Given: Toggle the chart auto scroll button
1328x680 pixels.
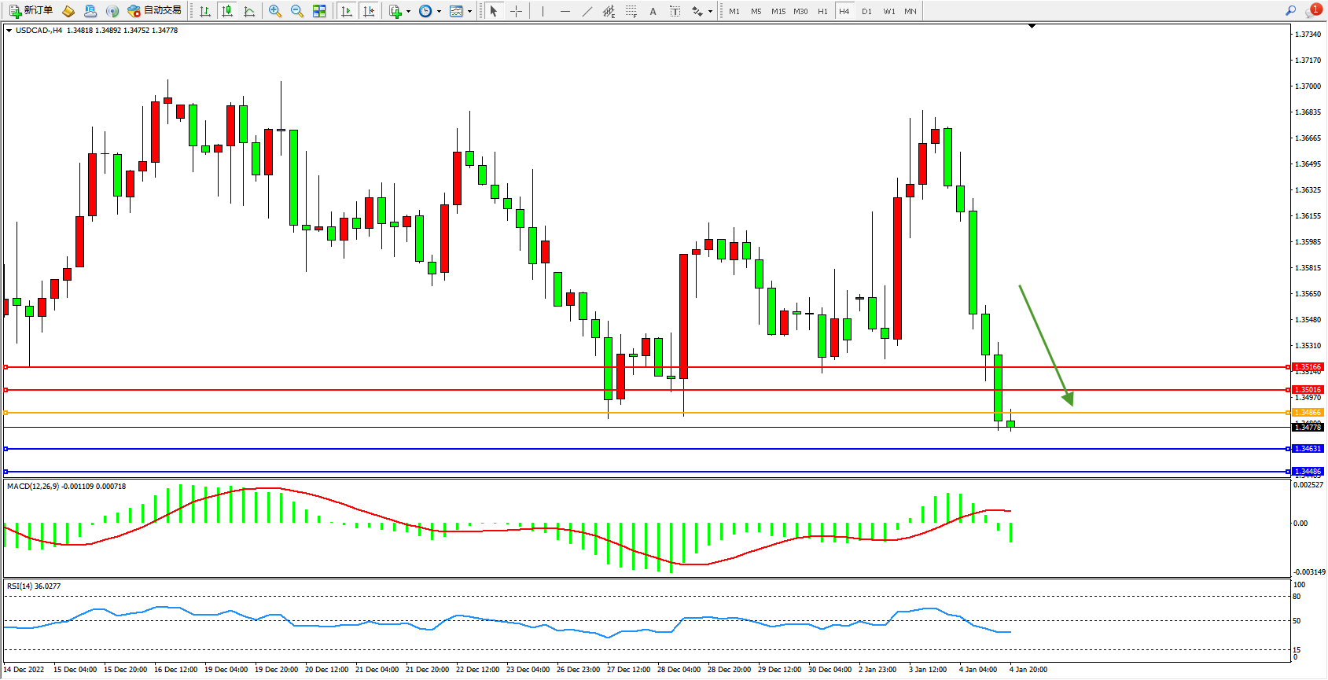Looking at the screenshot, I should [347, 11].
